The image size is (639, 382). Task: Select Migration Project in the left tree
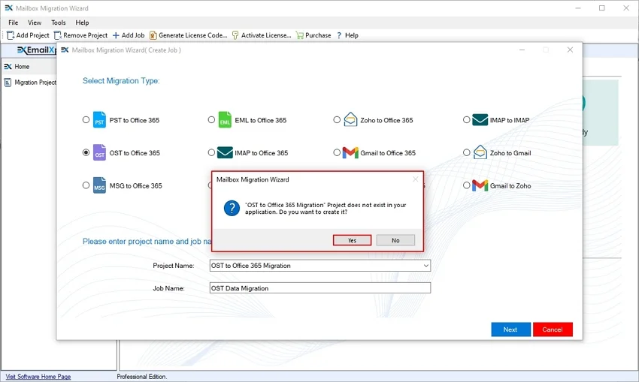[35, 83]
